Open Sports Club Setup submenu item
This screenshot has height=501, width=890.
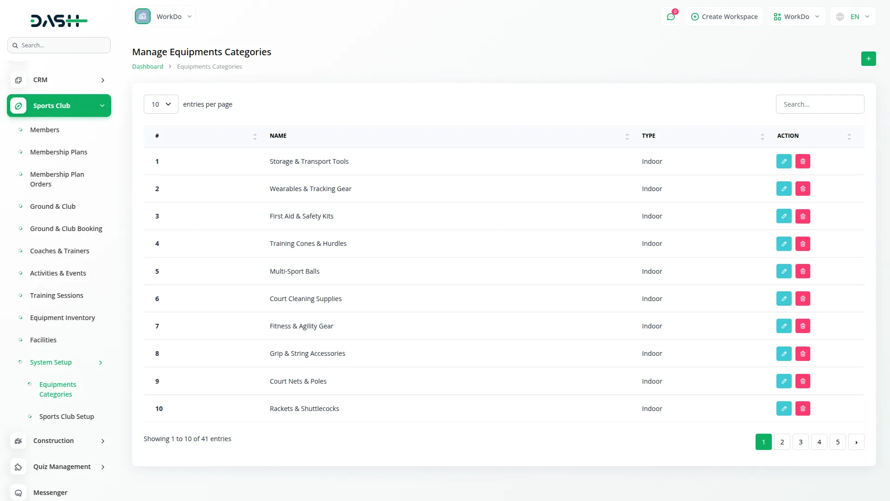click(66, 417)
